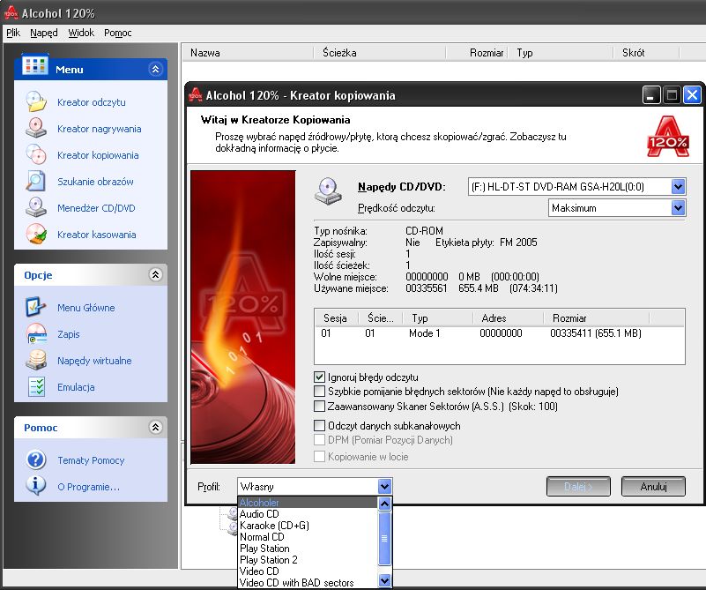This screenshot has width=706, height=590.
Task: Open Emulacja checklist icon
Action: 36,387
